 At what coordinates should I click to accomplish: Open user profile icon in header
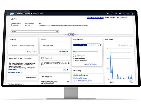click(132, 14)
